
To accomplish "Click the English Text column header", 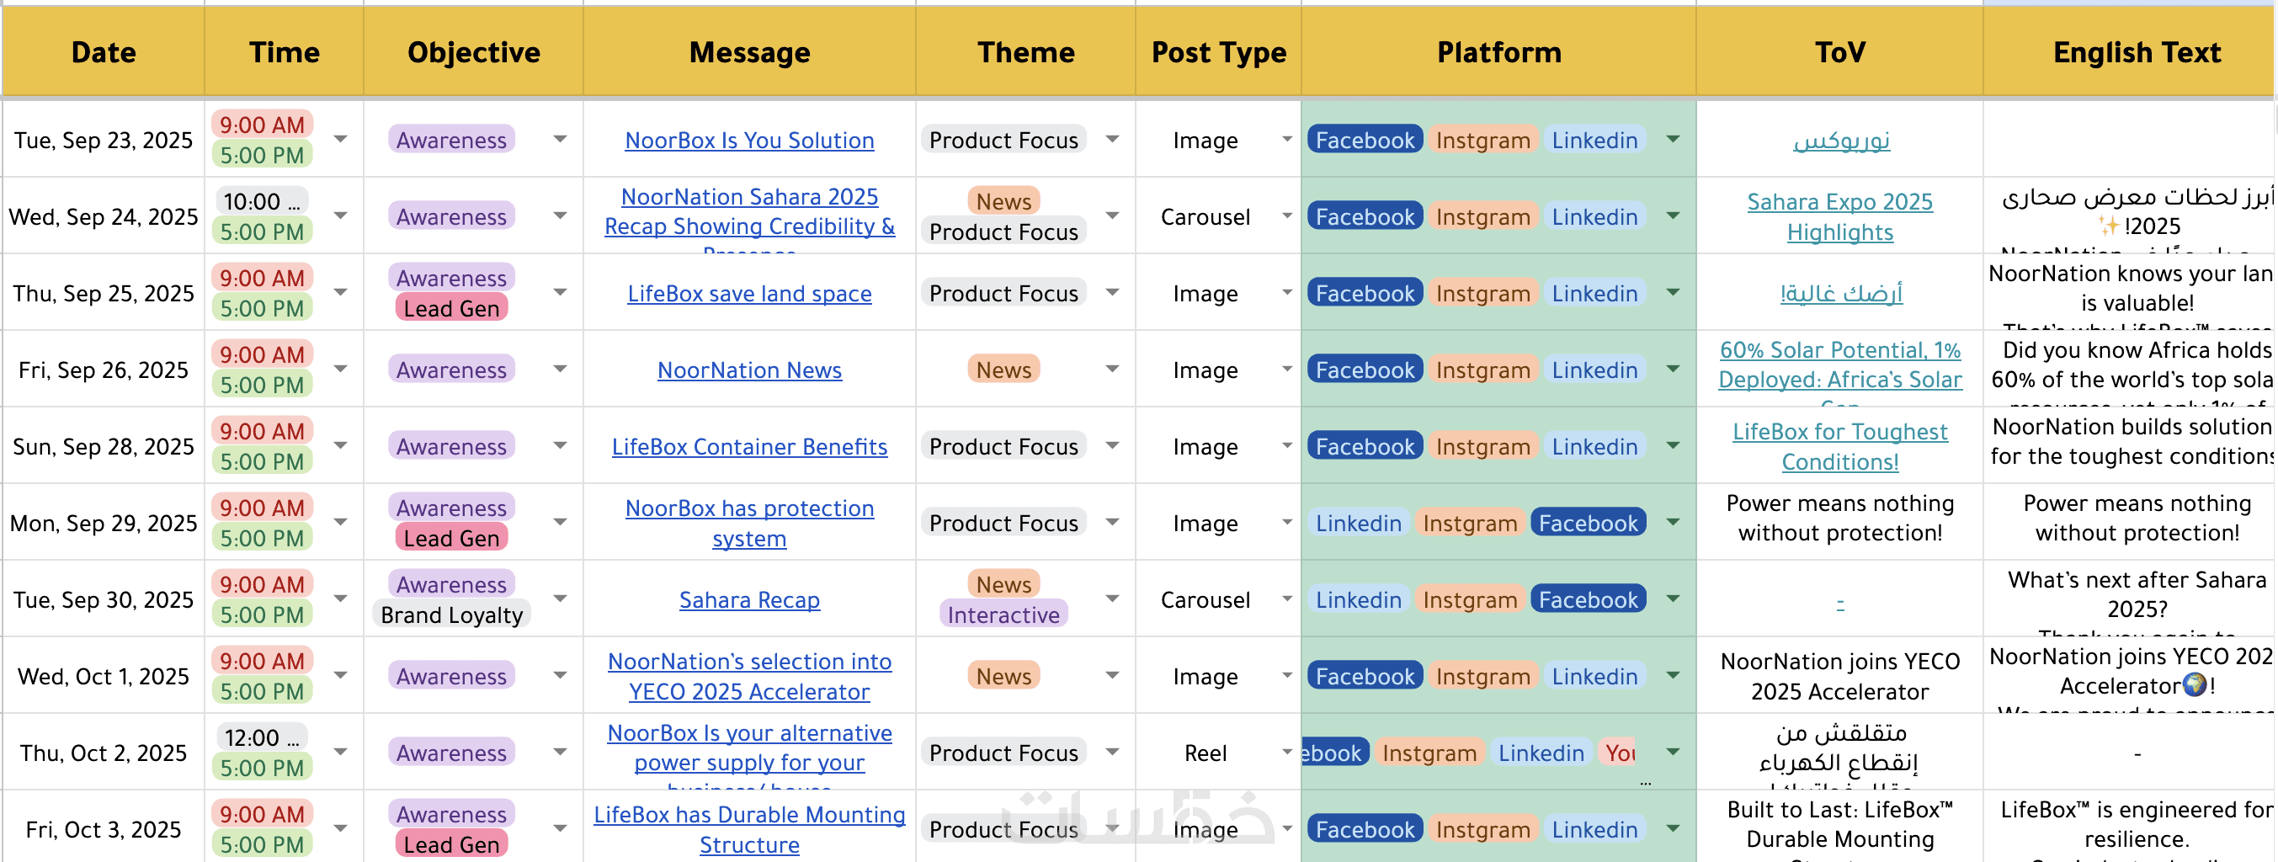I will (x=2136, y=53).
